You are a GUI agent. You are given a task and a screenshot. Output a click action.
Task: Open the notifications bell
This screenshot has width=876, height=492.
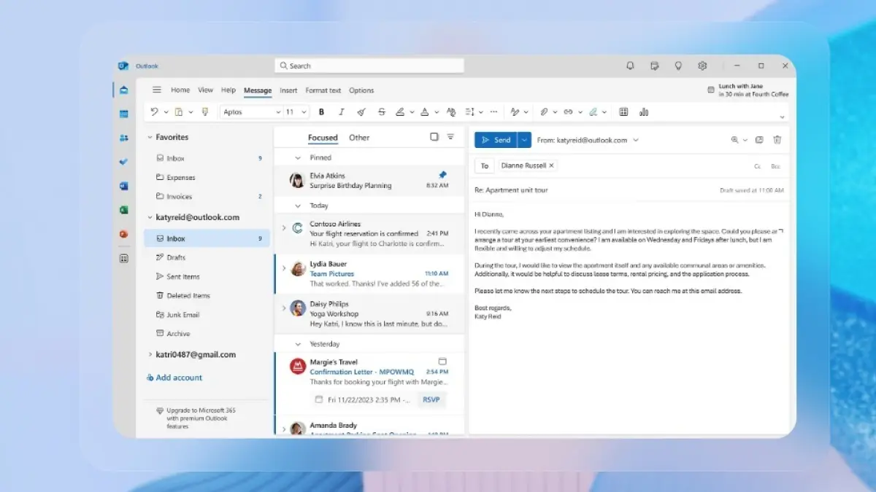tap(630, 66)
